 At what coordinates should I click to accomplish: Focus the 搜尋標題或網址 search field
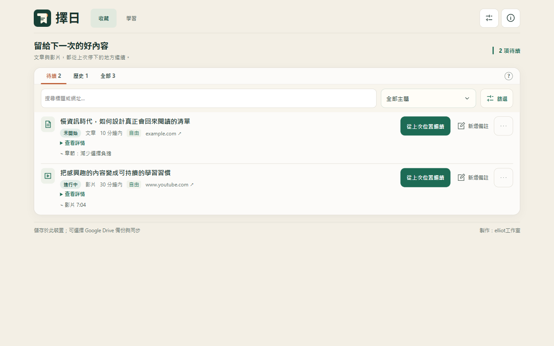coord(209,98)
